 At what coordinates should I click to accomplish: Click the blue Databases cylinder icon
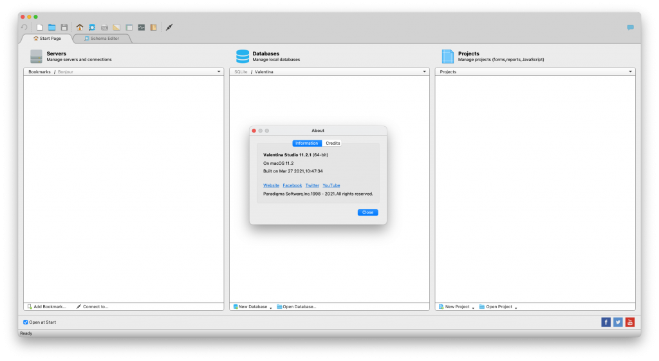(x=243, y=57)
